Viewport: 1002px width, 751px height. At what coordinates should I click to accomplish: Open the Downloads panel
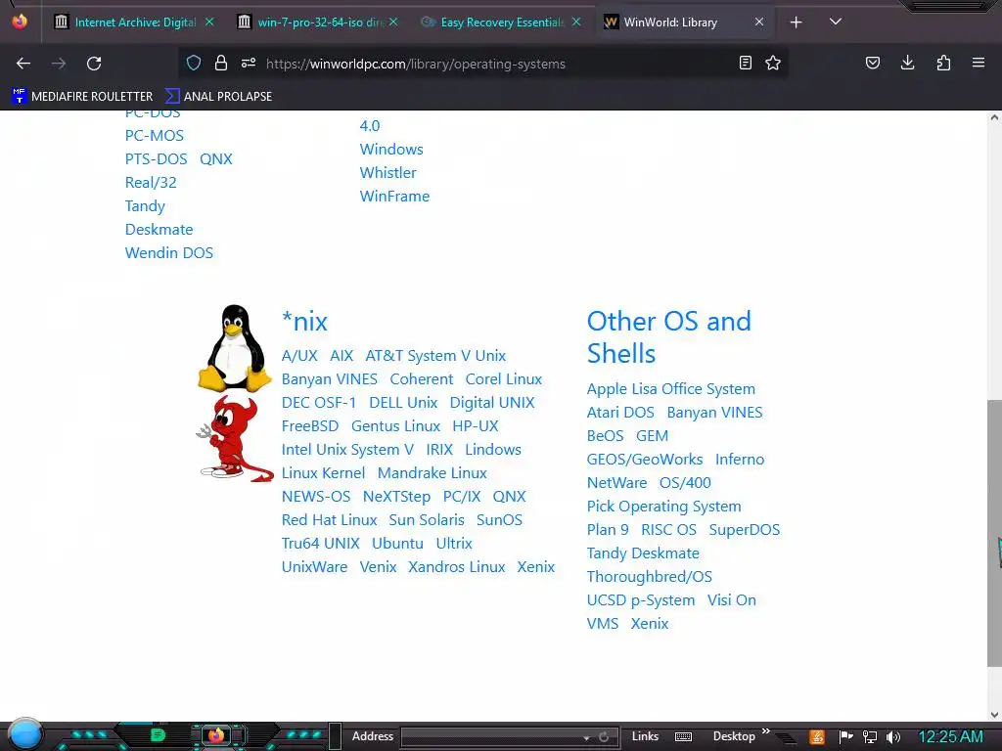pyautogui.click(x=907, y=64)
